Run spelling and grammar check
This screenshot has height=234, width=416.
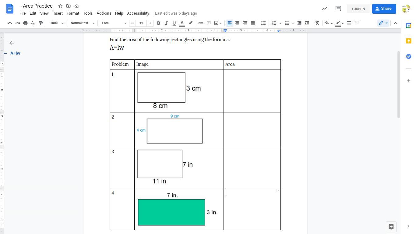(33, 23)
